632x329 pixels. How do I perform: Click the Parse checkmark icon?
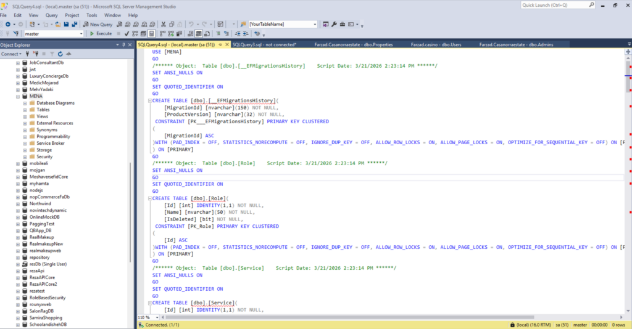[x=127, y=34]
